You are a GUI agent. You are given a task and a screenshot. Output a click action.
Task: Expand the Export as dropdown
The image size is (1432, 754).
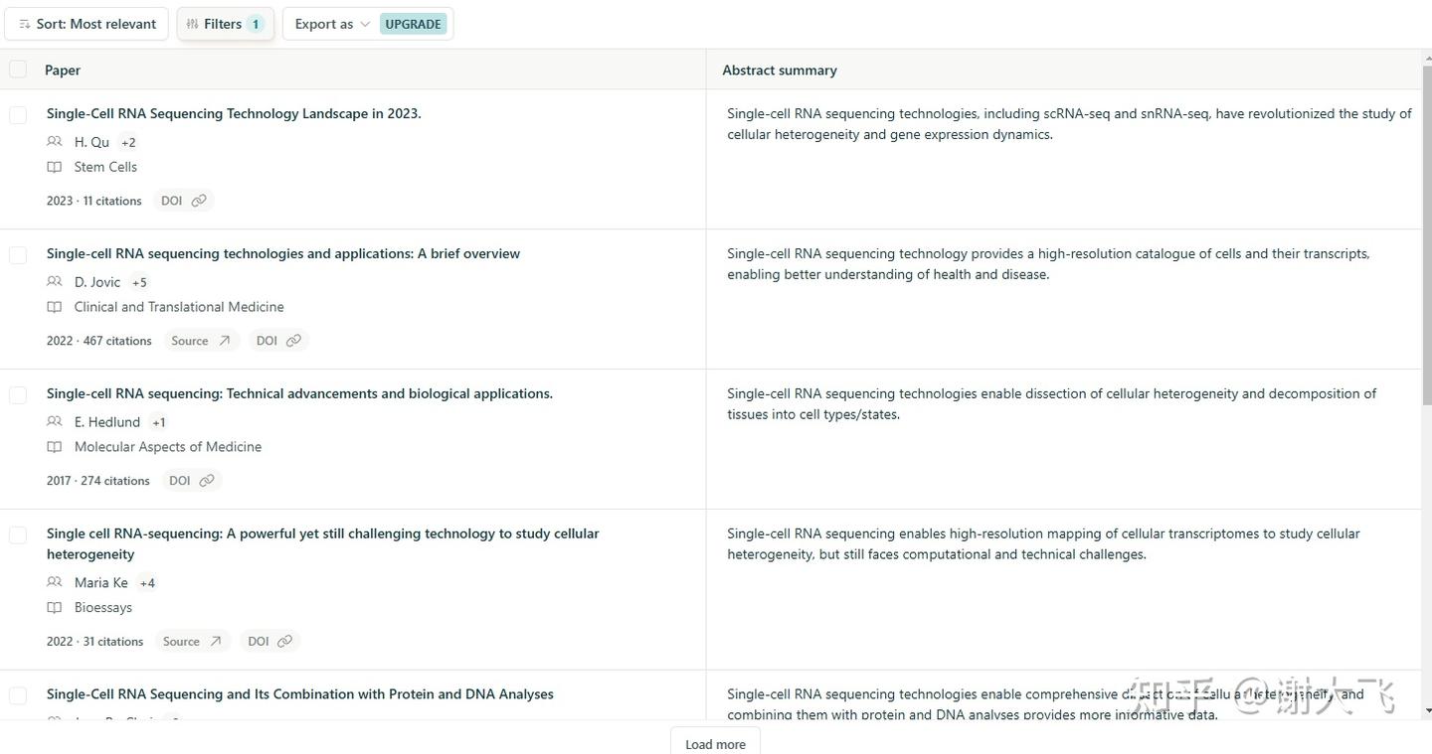click(332, 24)
